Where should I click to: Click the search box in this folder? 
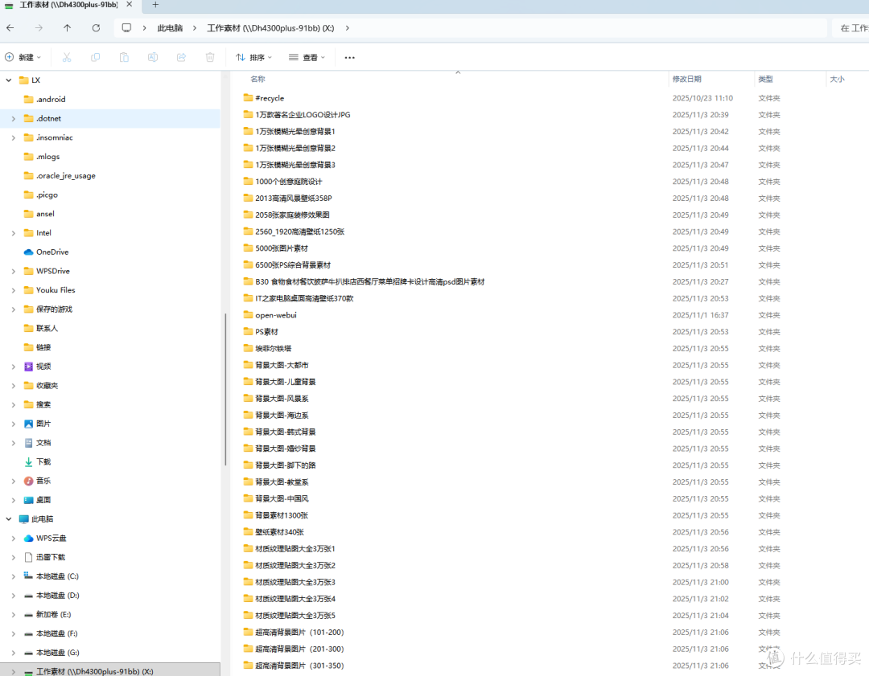pyautogui.click(x=850, y=27)
